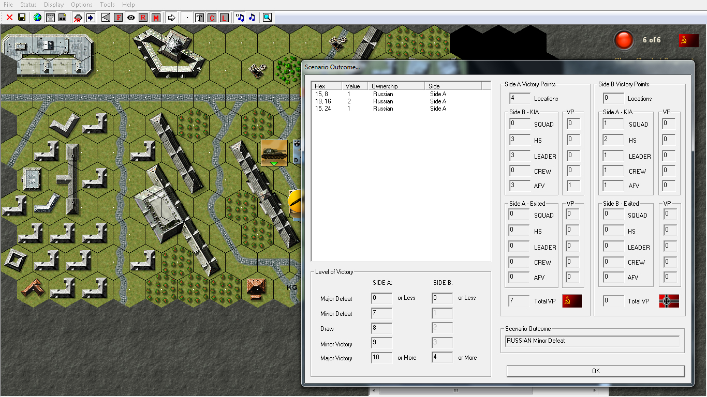Click the red X exit icon in toolbar
The height and width of the screenshot is (397, 707).
click(9, 18)
